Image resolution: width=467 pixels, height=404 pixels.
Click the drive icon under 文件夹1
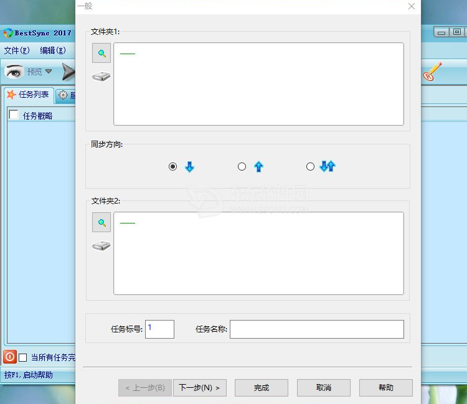click(101, 76)
